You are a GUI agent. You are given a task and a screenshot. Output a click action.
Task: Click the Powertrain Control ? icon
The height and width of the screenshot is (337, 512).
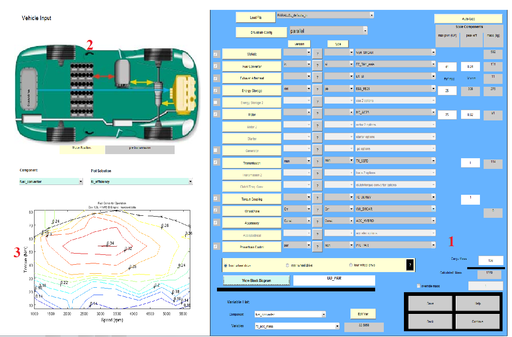click(x=317, y=245)
